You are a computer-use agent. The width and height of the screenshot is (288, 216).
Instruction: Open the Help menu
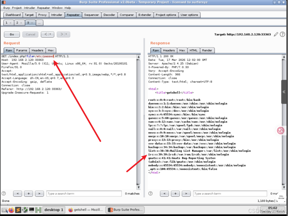[68, 8]
